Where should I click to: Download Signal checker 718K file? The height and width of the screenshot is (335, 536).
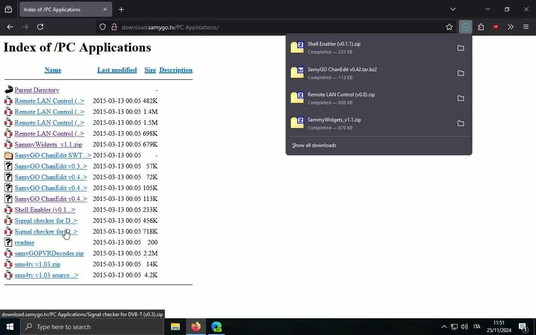tap(46, 232)
